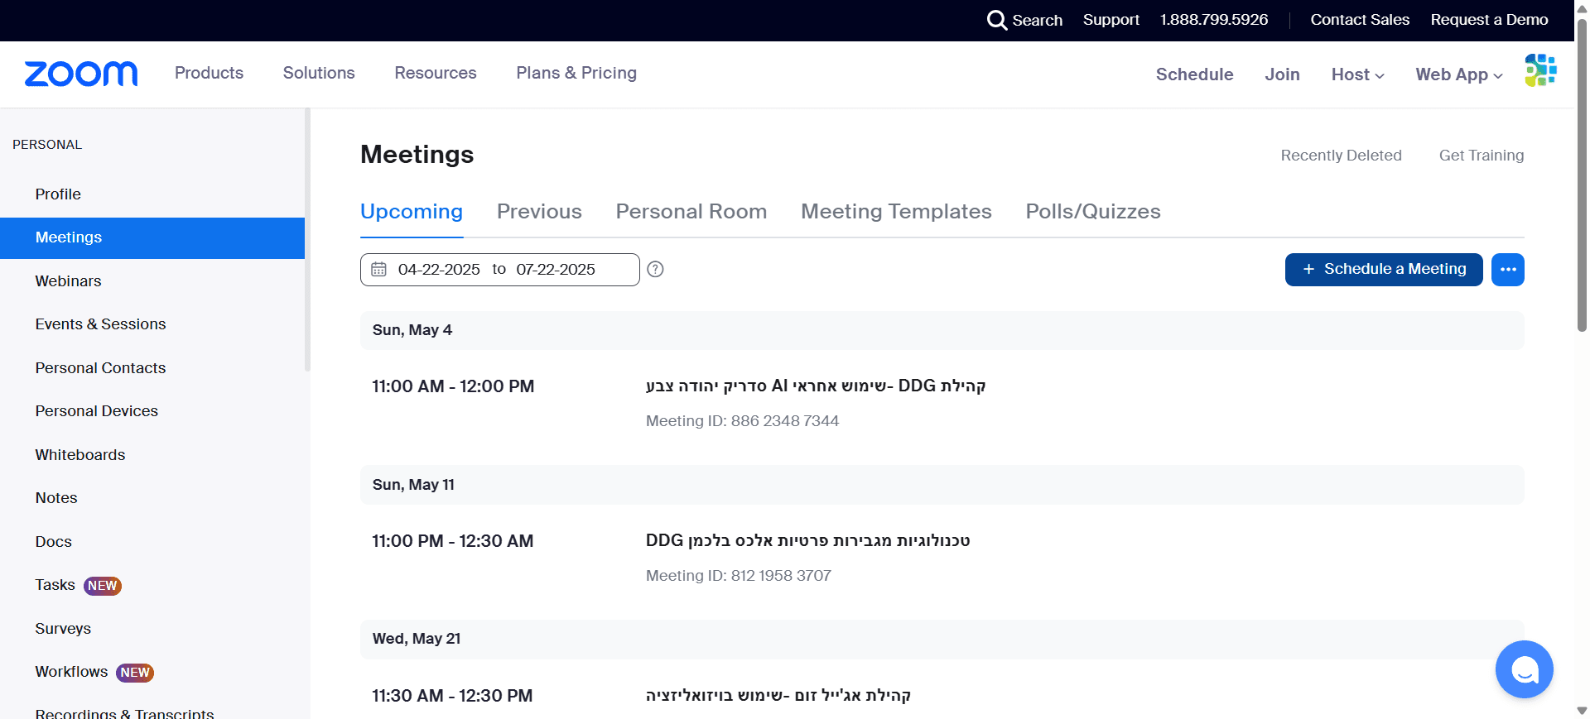Viewport: 1590px width, 719px height.
Task: Open Docs in the sidebar
Action: (x=54, y=542)
